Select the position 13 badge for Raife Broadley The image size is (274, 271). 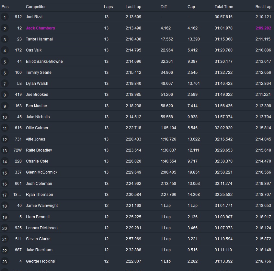pyautogui.click(x=5, y=151)
